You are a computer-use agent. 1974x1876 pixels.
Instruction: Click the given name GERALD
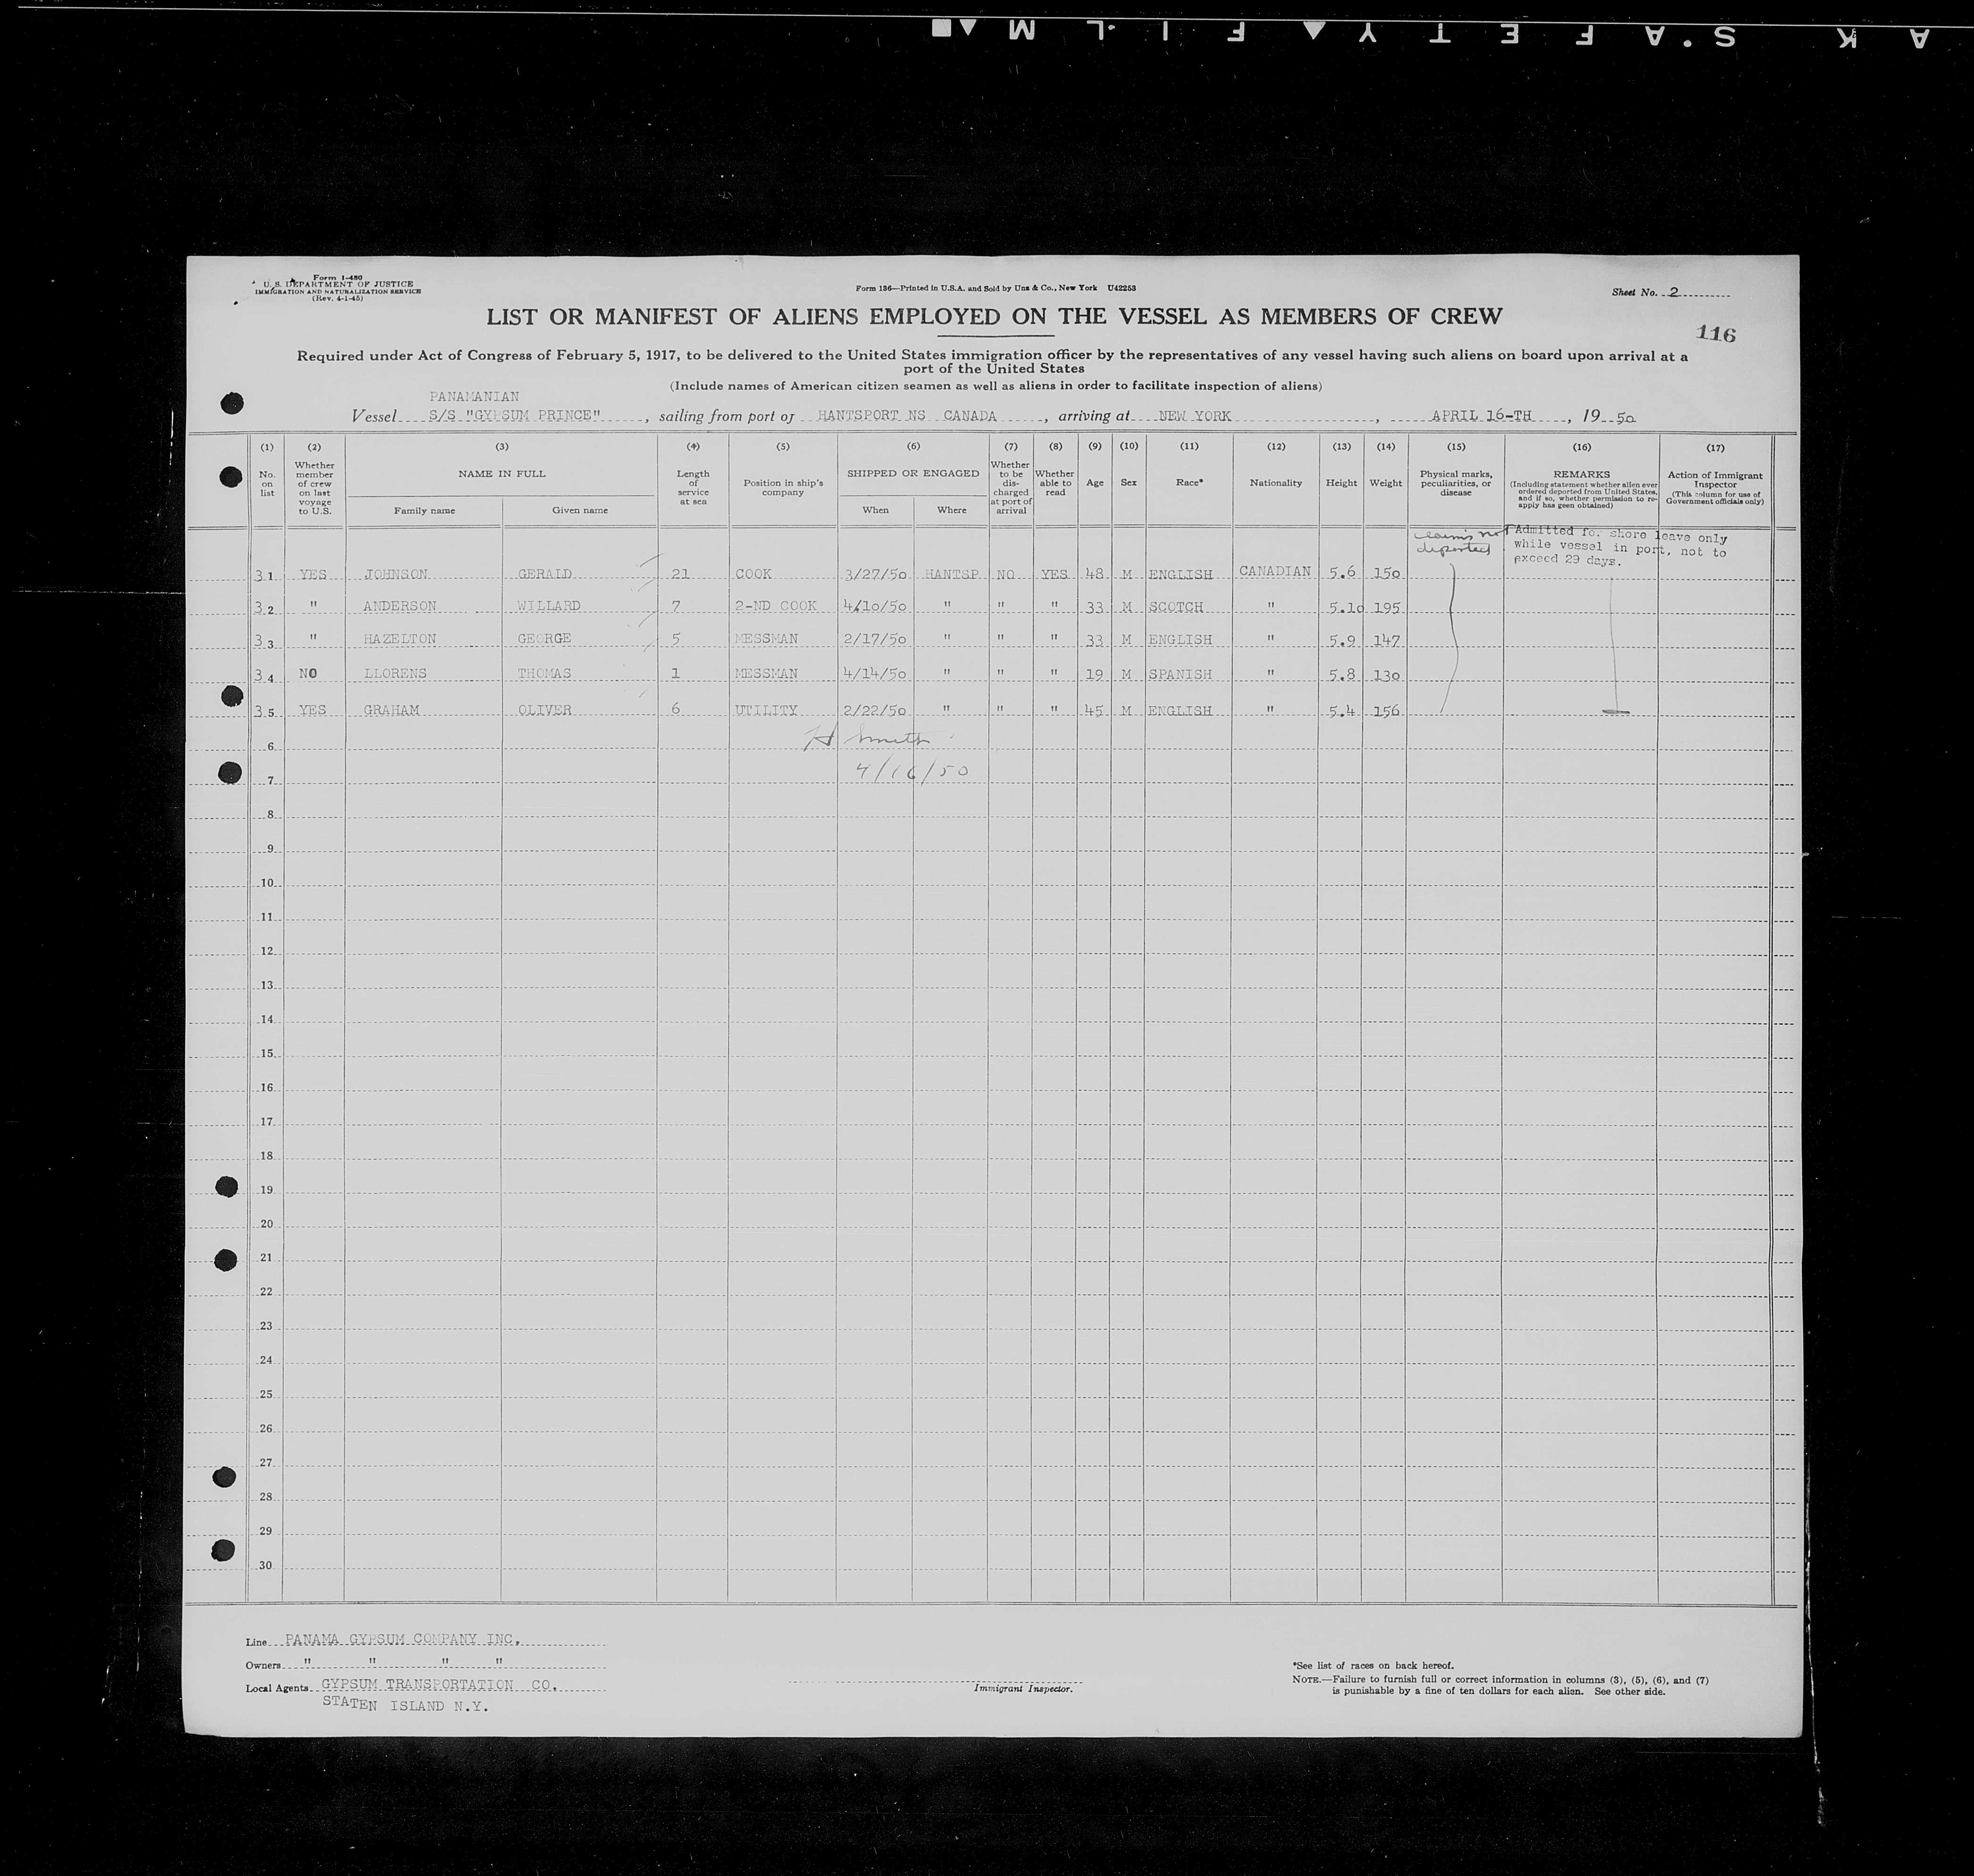pyautogui.click(x=544, y=574)
